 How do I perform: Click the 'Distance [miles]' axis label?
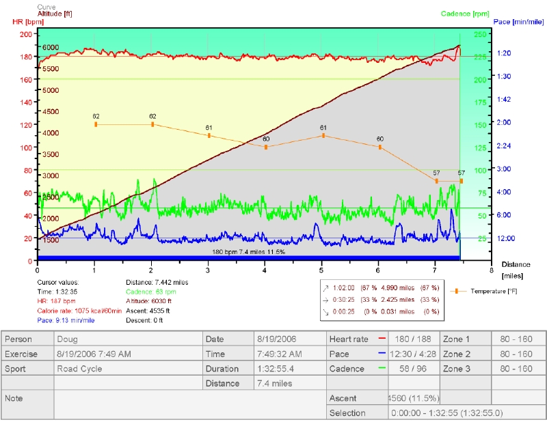coord(516,270)
